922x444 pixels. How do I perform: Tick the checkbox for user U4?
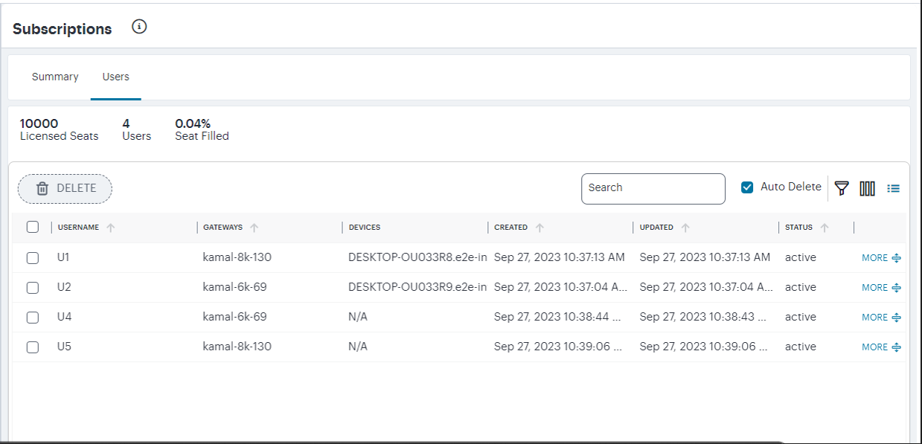[x=33, y=318]
